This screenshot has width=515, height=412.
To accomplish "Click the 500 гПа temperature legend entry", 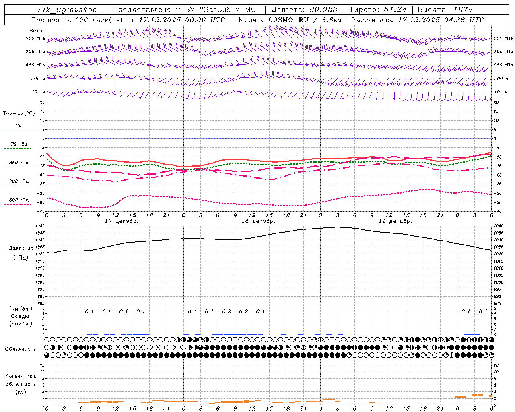I will click(x=19, y=200).
